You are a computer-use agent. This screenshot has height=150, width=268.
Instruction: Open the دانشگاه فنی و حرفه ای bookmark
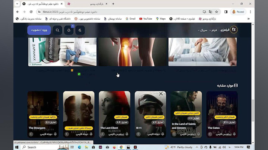point(58,19)
